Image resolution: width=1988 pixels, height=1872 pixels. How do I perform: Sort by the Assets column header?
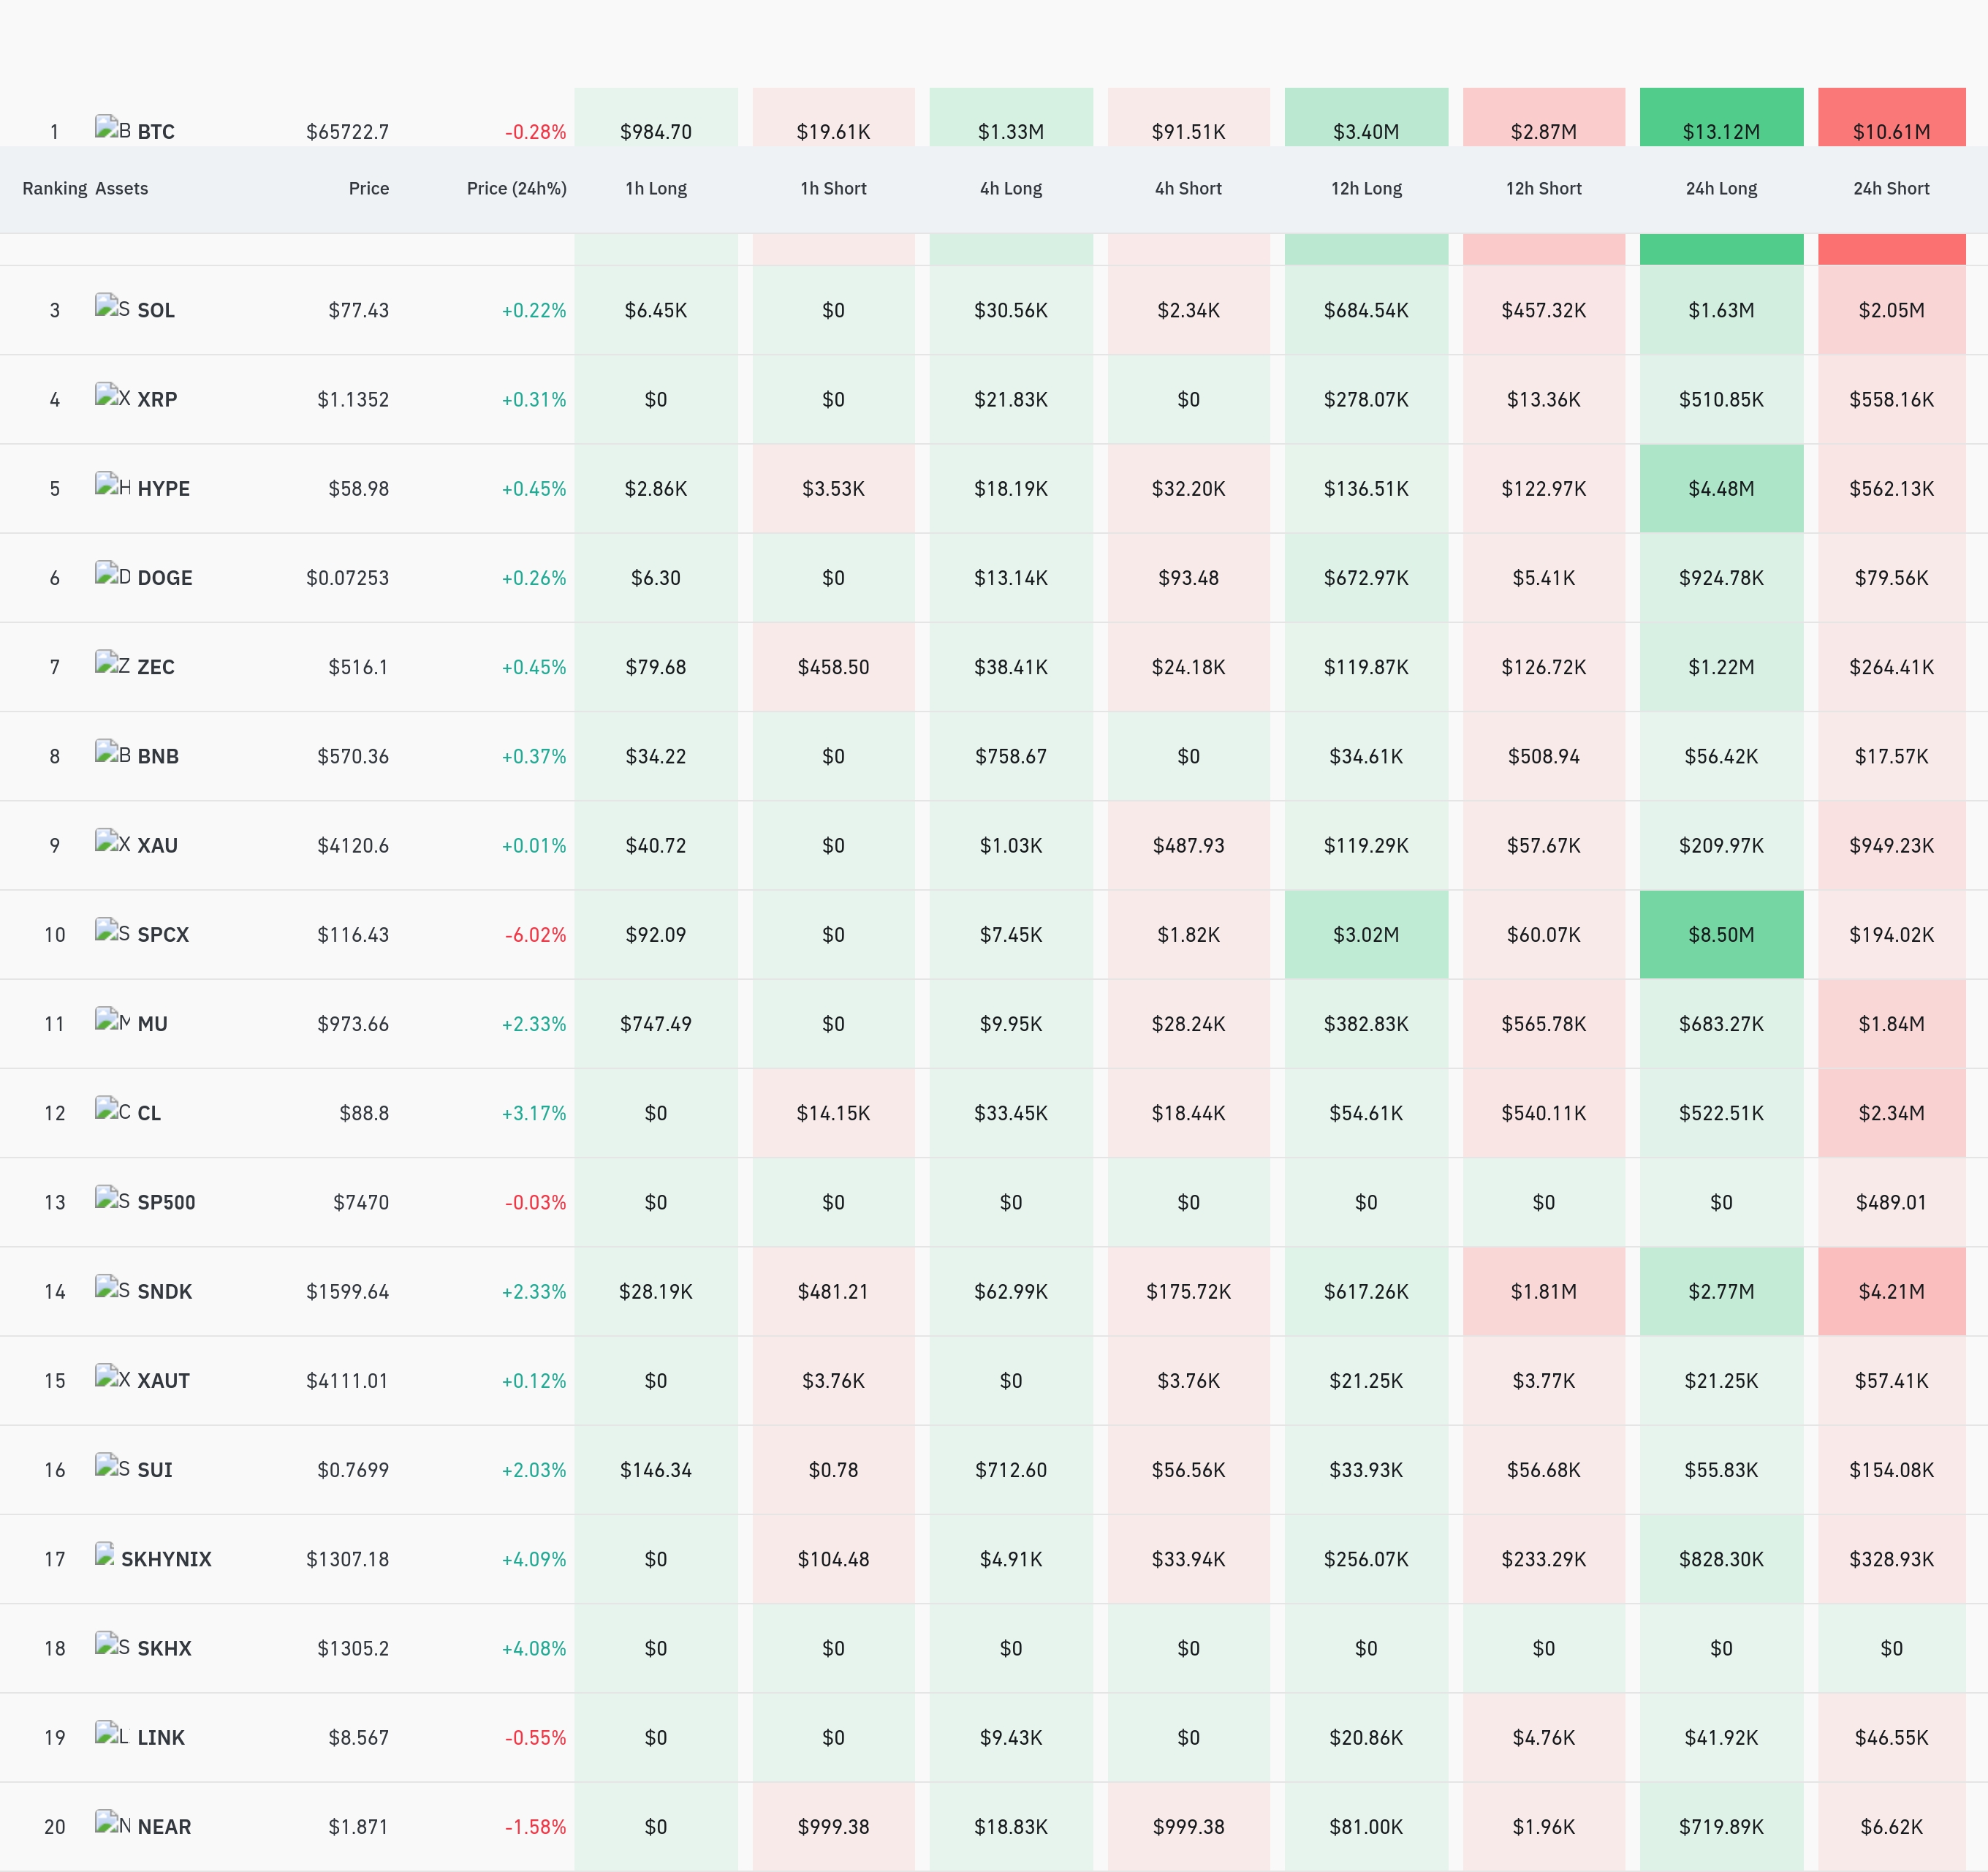click(x=122, y=188)
